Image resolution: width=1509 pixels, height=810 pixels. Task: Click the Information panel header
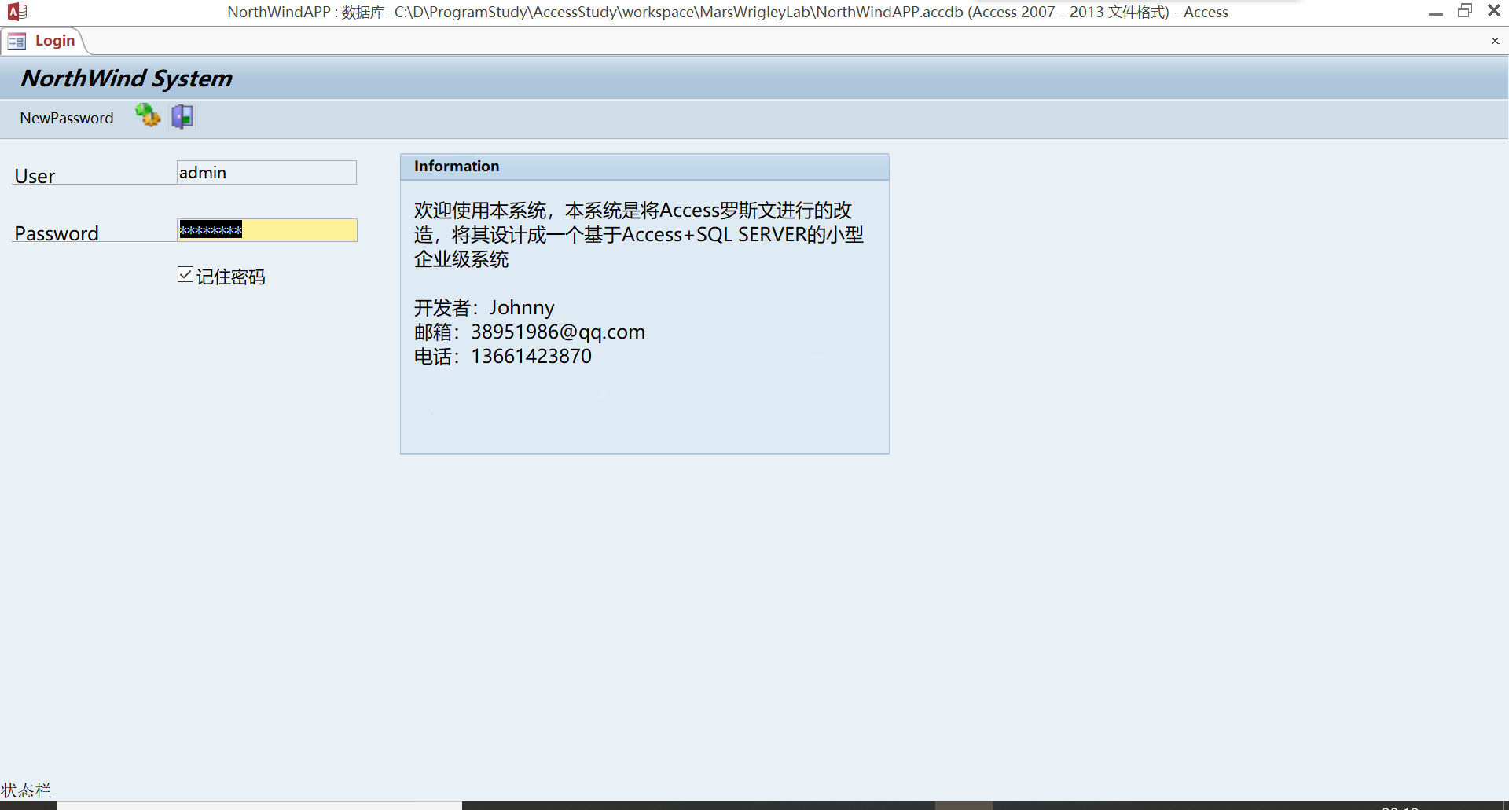[x=644, y=167]
